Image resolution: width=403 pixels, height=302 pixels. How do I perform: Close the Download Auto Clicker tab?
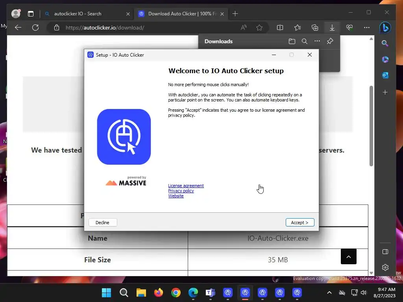tap(222, 14)
